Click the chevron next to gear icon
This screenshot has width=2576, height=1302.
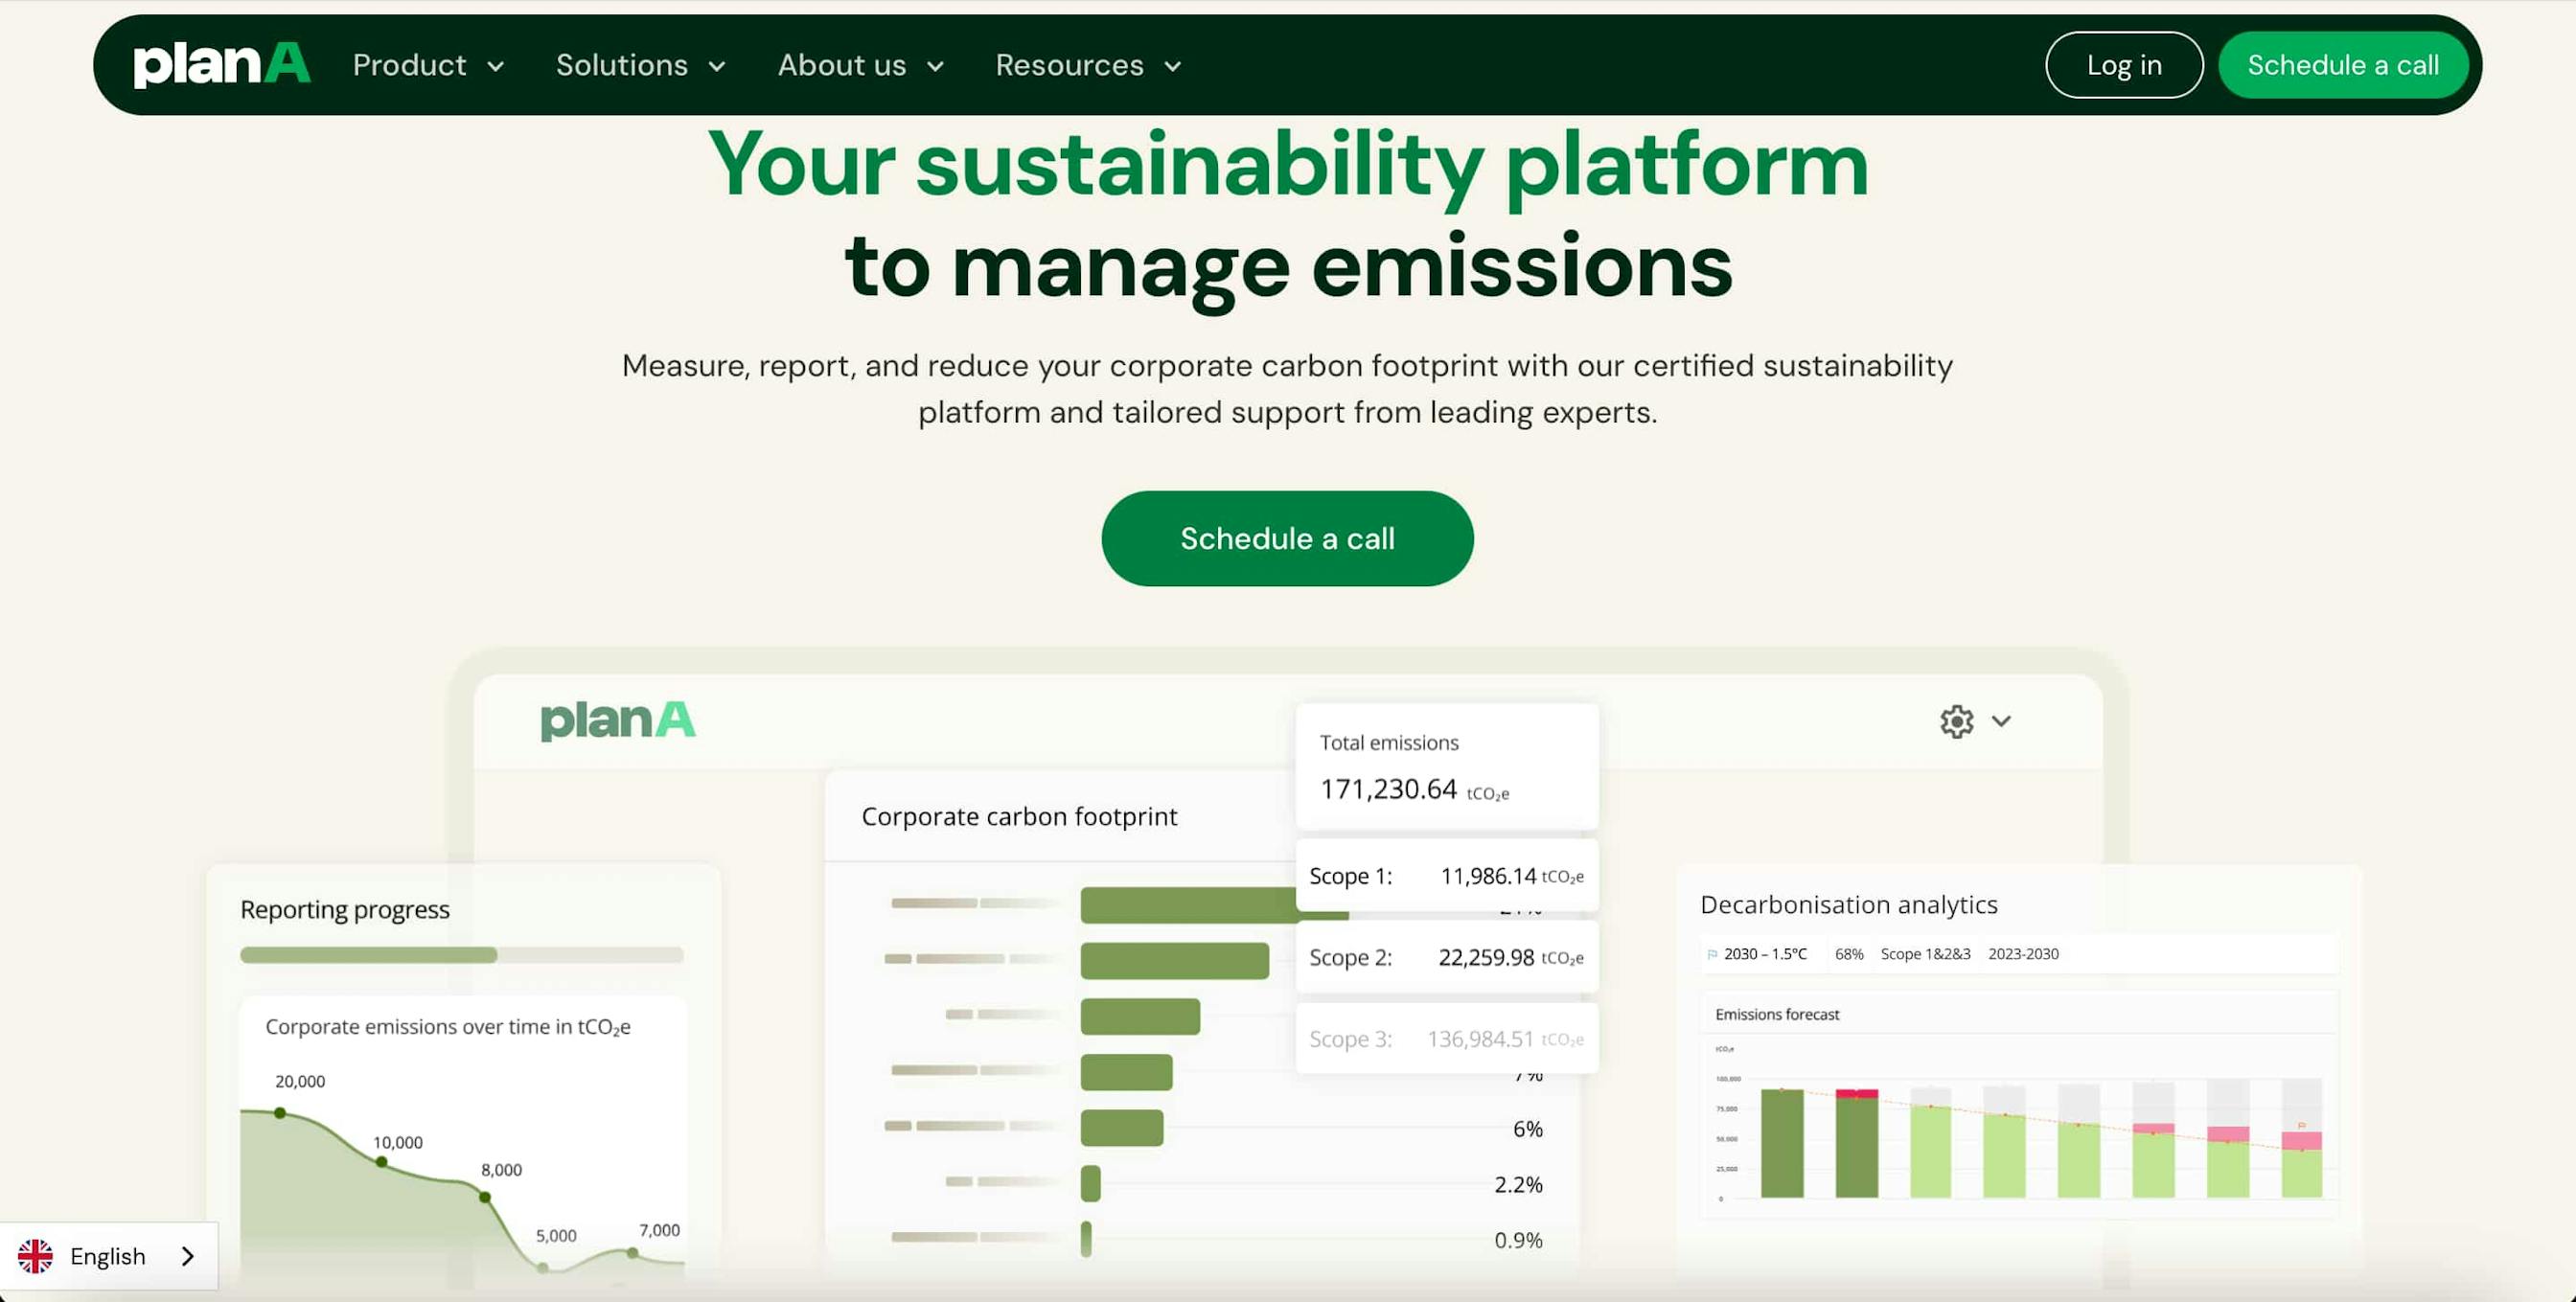(2000, 721)
